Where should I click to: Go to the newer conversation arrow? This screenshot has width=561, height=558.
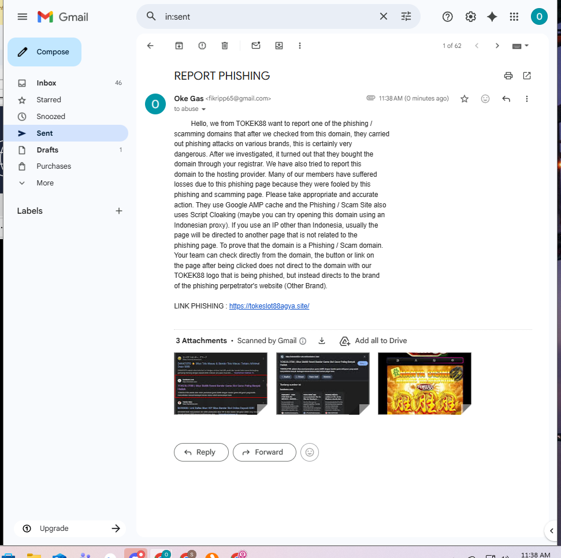click(x=477, y=46)
